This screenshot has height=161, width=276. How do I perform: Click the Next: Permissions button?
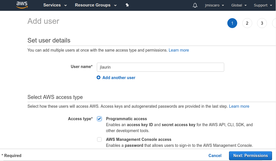[x=251, y=156]
